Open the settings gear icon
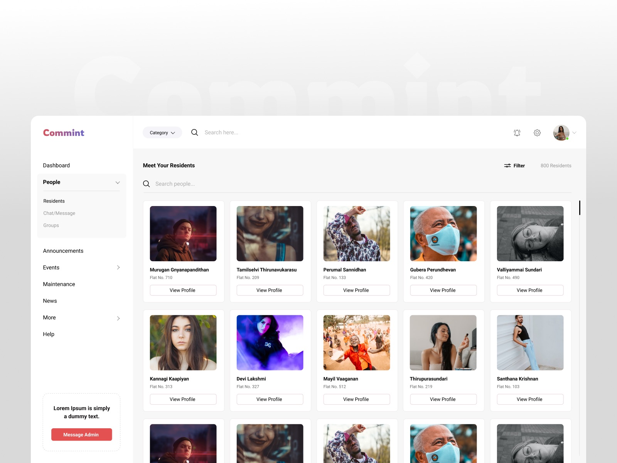Image resolution: width=617 pixels, height=463 pixels. 537,133
